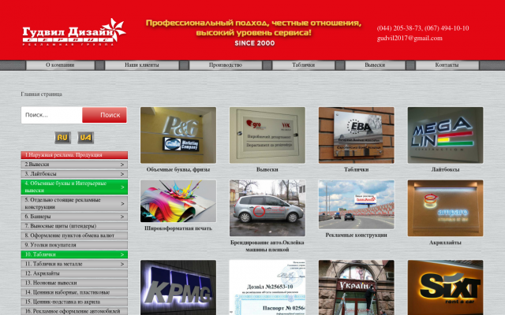Viewport: 505px width, 315px height.
Task: Open the О компании menu item
Action: (x=60, y=65)
